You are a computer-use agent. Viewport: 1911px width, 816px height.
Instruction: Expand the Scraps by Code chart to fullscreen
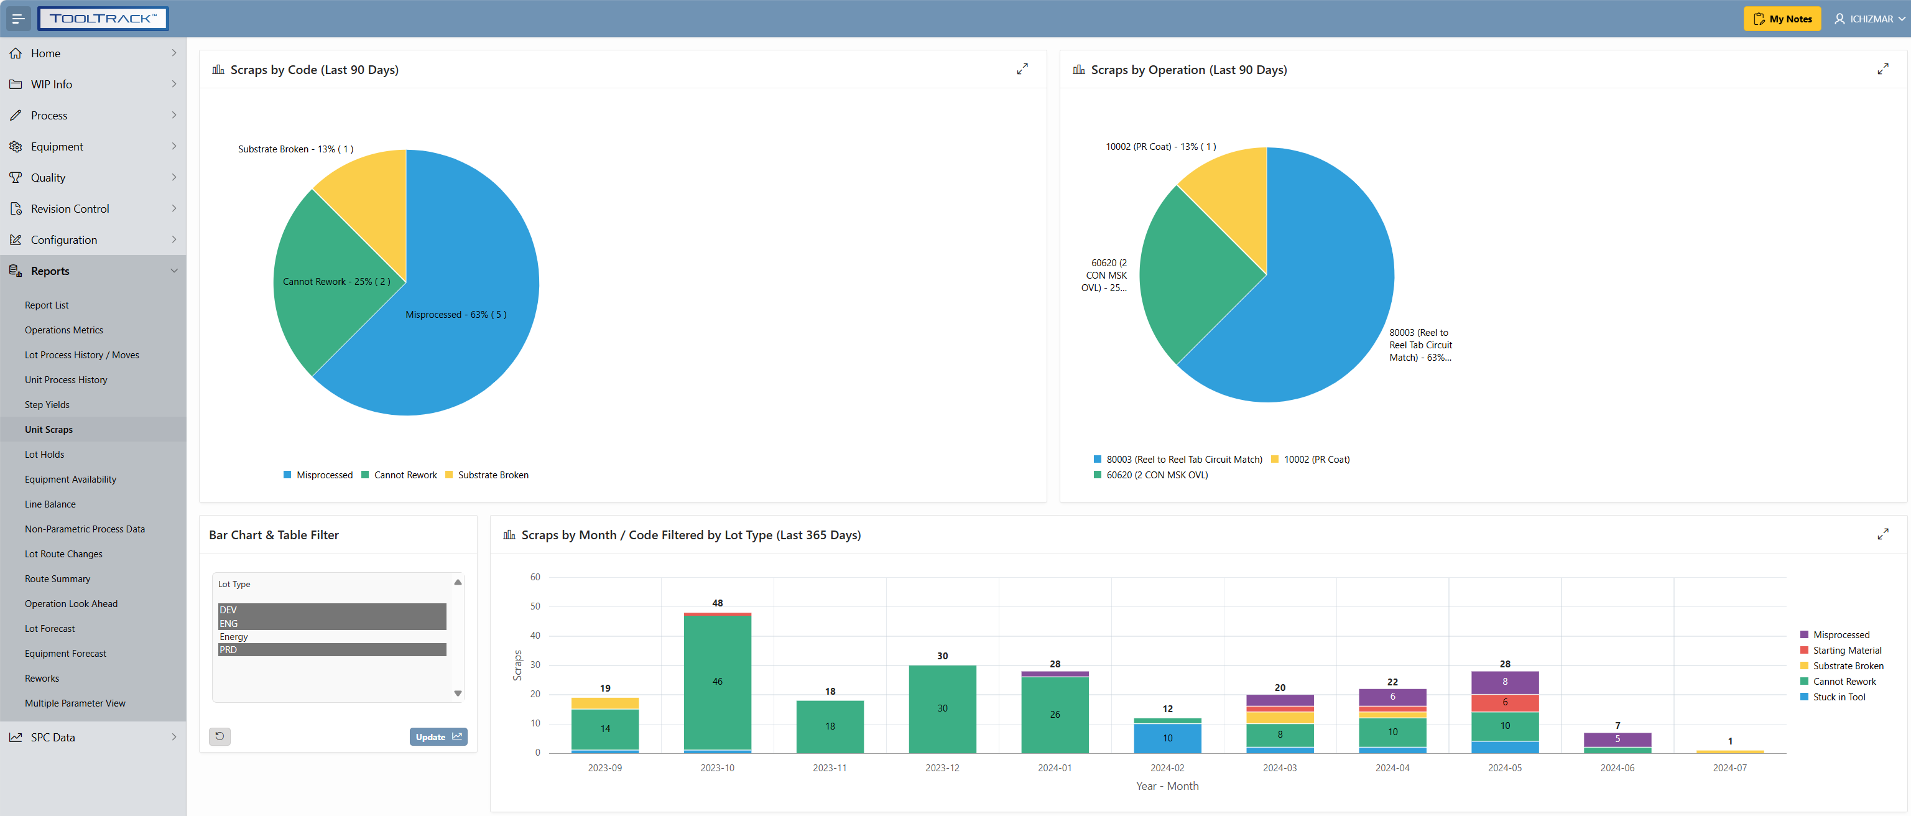click(x=1023, y=68)
